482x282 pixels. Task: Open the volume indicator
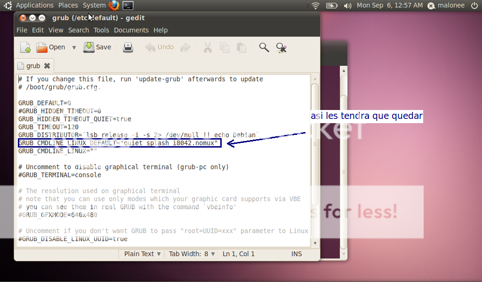[347, 6]
